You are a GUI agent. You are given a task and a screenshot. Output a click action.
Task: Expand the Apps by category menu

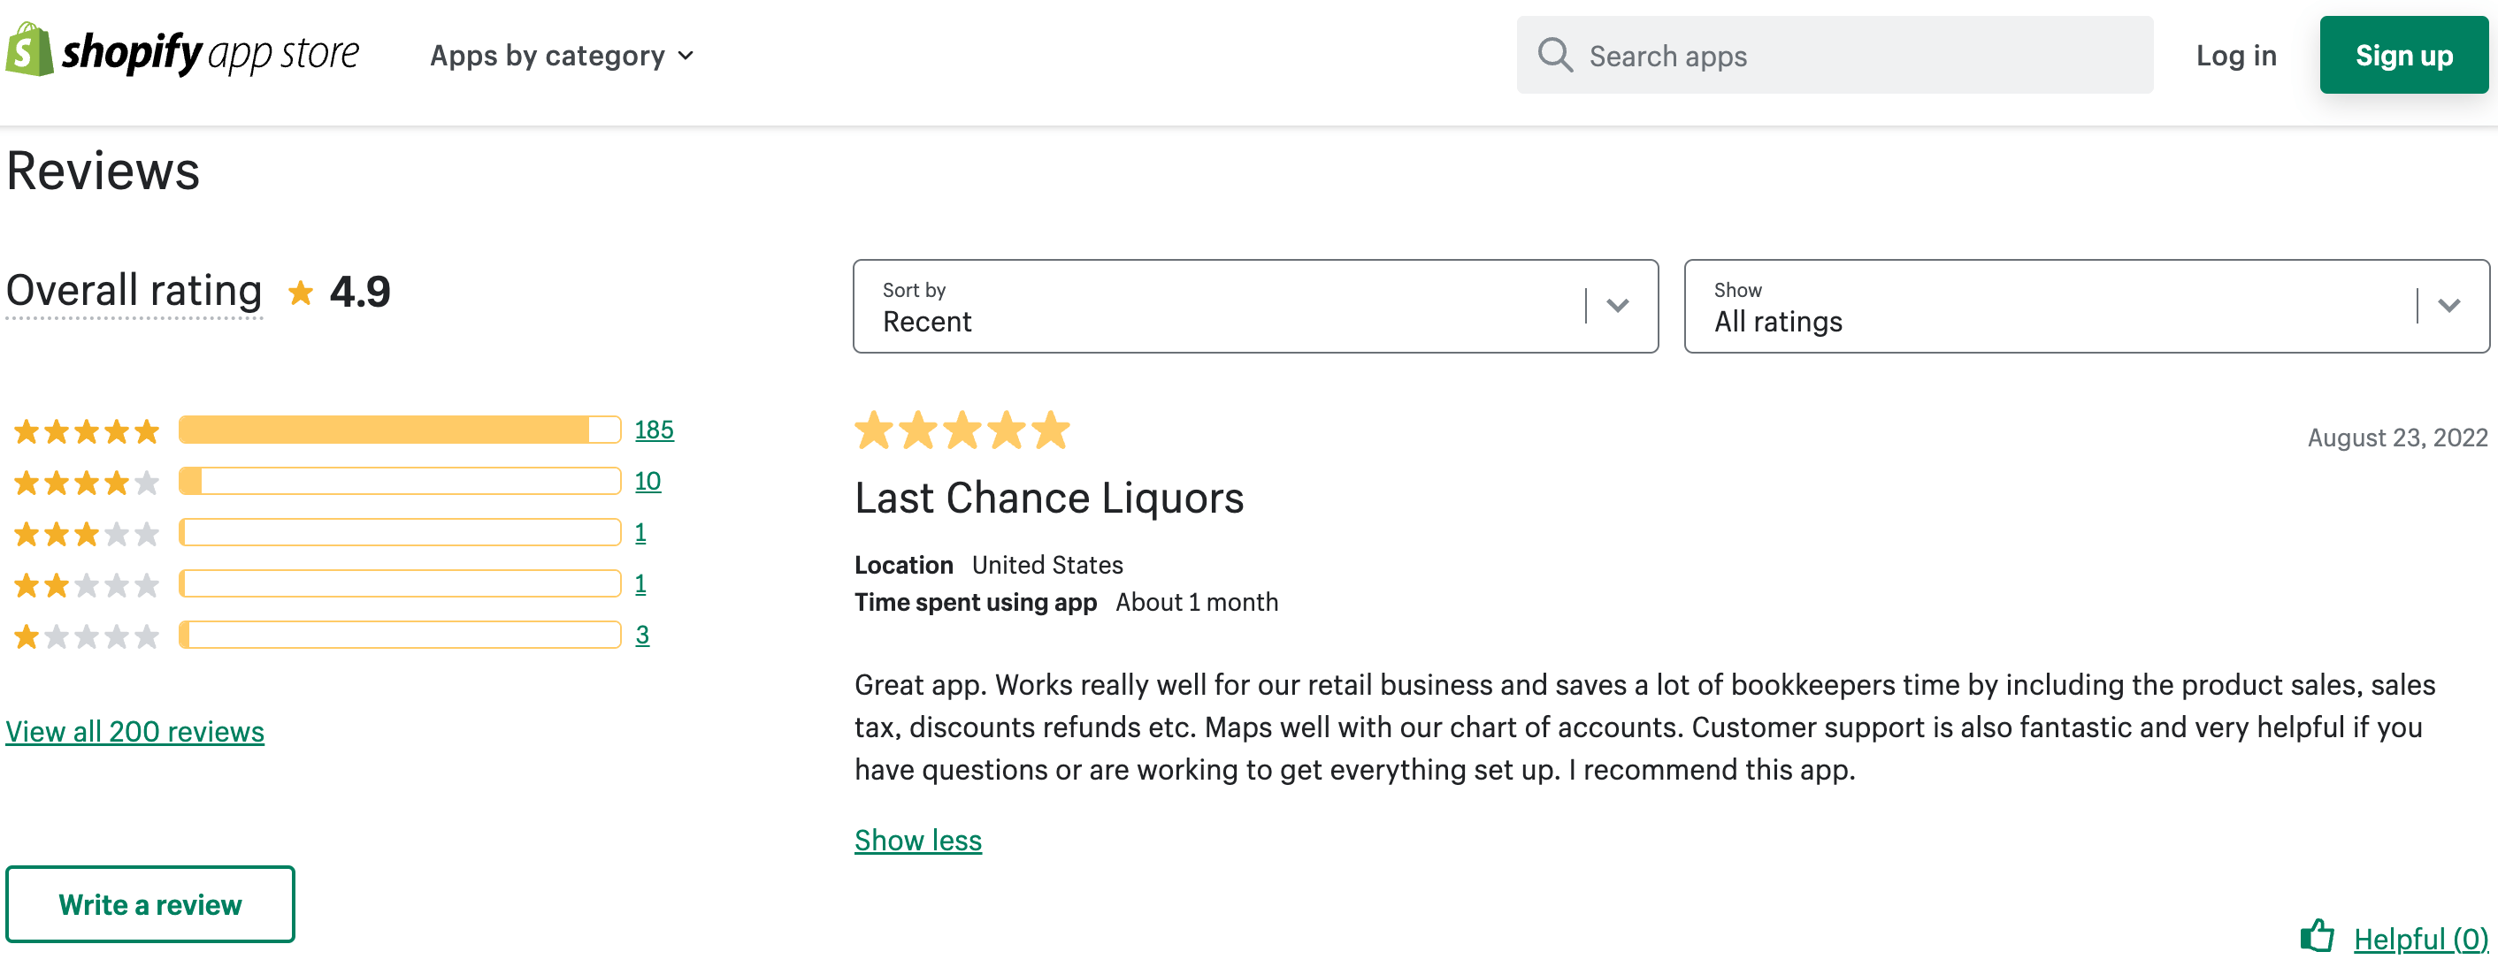(563, 56)
